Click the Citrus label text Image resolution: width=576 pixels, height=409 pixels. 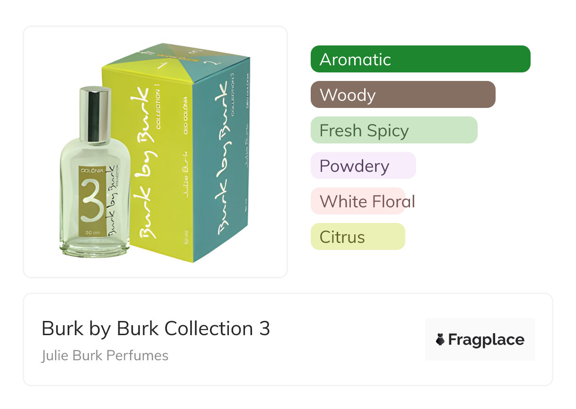pyautogui.click(x=342, y=237)
